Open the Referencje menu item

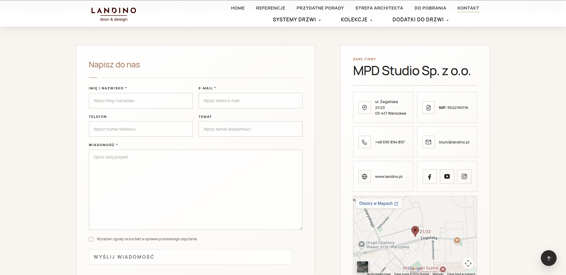click(x=271, y=8)
